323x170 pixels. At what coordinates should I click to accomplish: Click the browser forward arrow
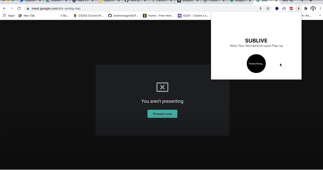12,9
